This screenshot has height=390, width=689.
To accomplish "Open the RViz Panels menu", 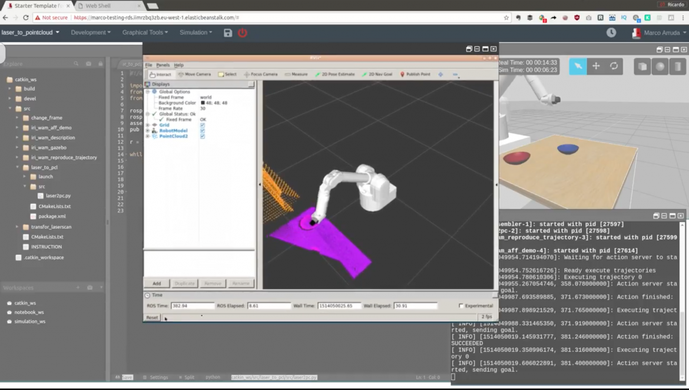I will pyautogui.click(x=163, y=65).
